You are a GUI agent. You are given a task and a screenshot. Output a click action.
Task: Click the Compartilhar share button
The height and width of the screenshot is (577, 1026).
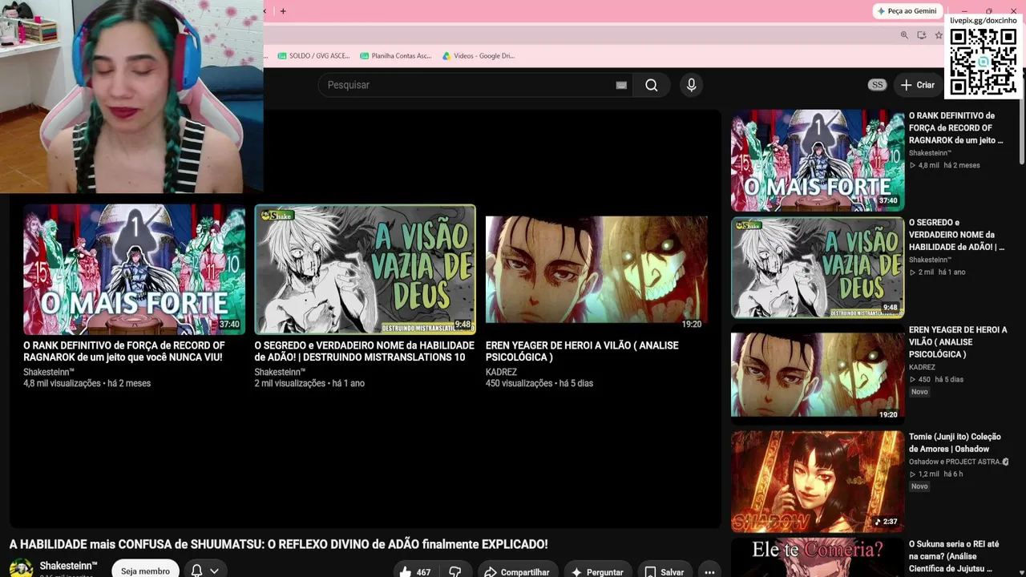point(517,571)
